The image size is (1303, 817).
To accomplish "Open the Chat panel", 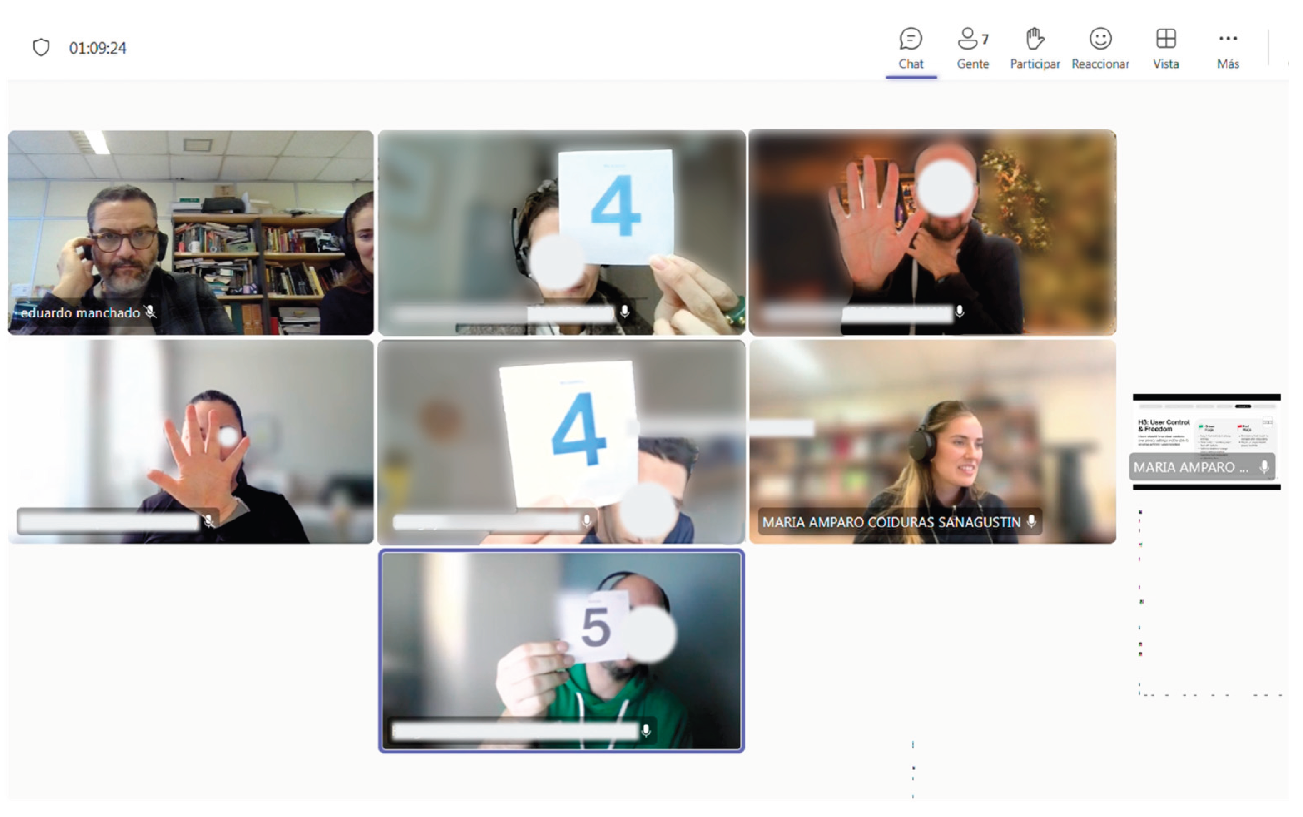I will 911,49.
